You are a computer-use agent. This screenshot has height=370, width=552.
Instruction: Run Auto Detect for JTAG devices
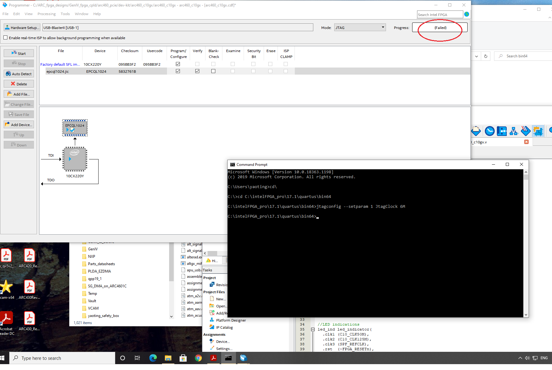(19, 74)
